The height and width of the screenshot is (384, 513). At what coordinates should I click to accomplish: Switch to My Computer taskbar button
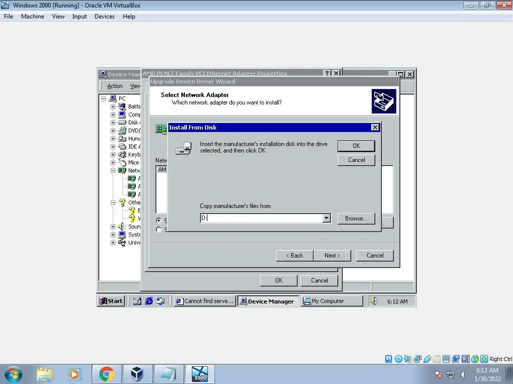coord(332,301)
